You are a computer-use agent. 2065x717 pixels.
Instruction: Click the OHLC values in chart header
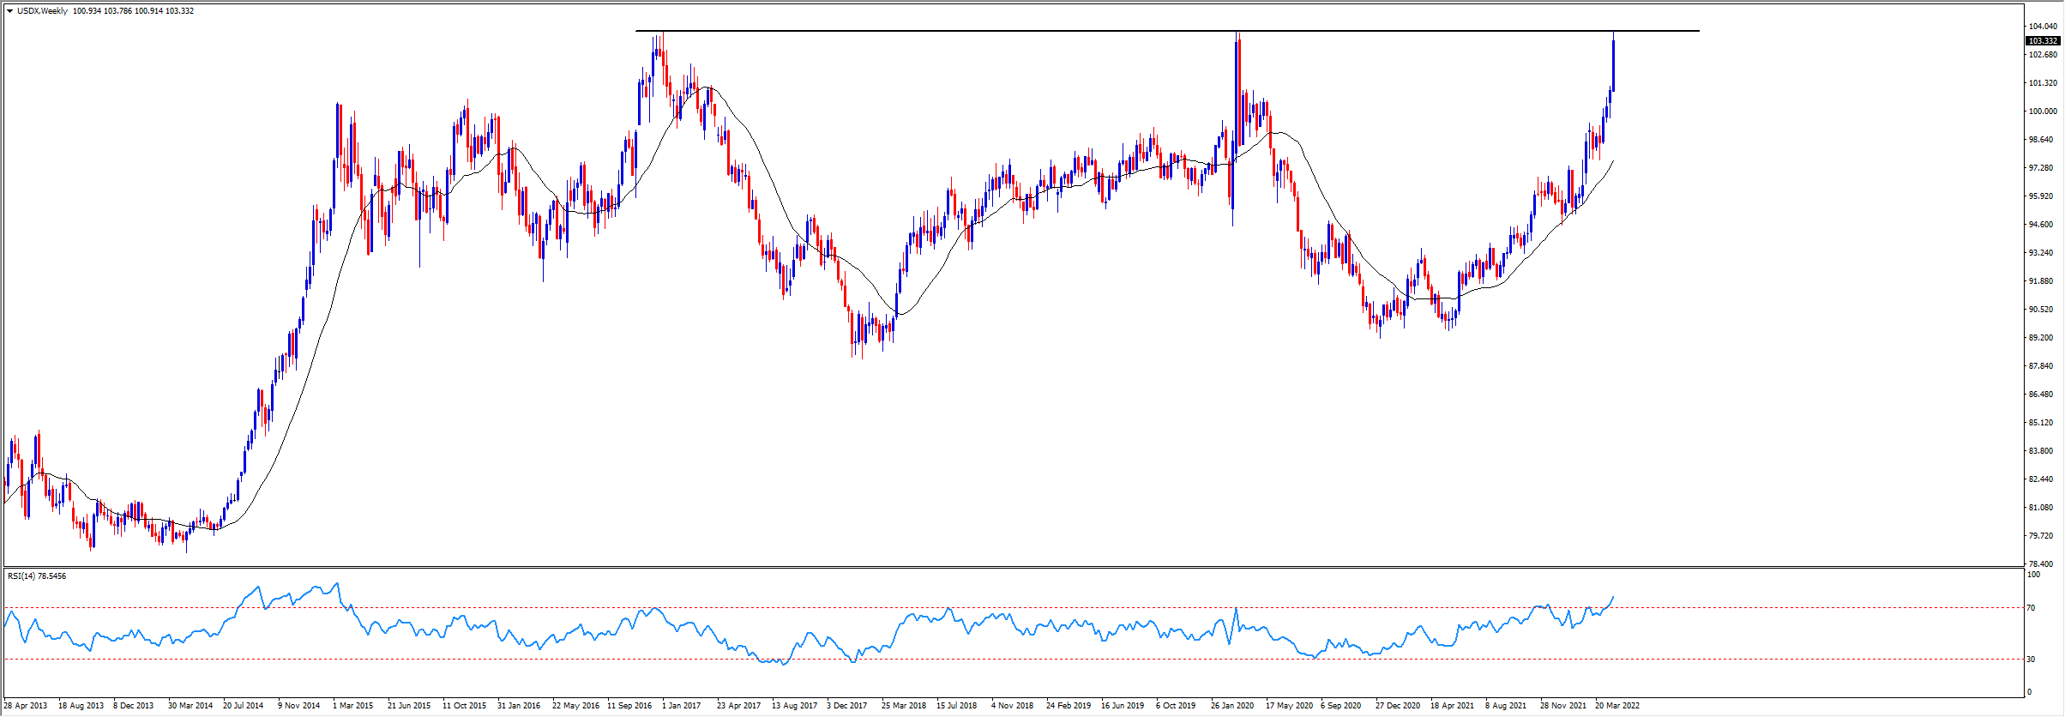click(133, 11)
